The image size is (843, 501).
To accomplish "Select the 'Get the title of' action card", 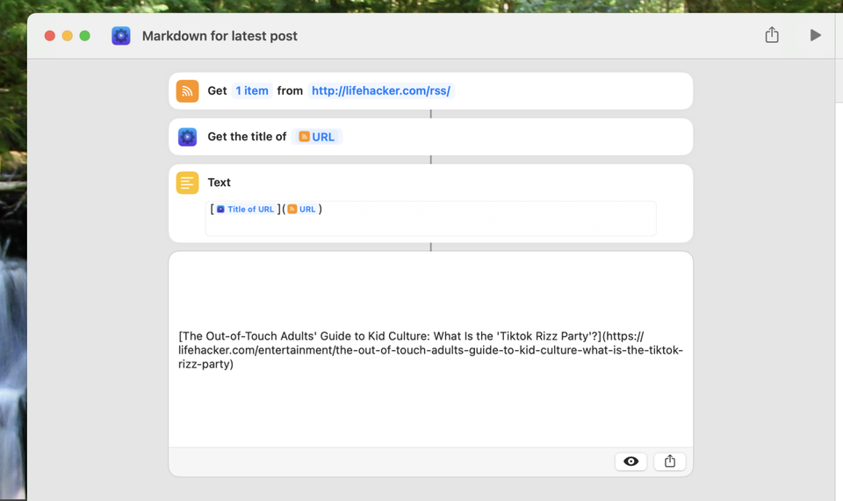I will pos(430,137).
